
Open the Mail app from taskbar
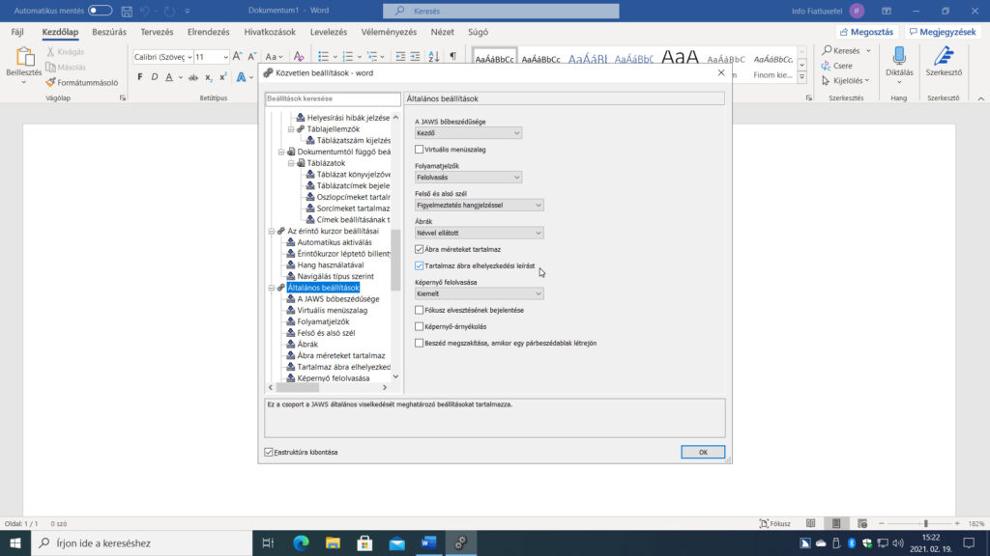[x=396, y=542]
